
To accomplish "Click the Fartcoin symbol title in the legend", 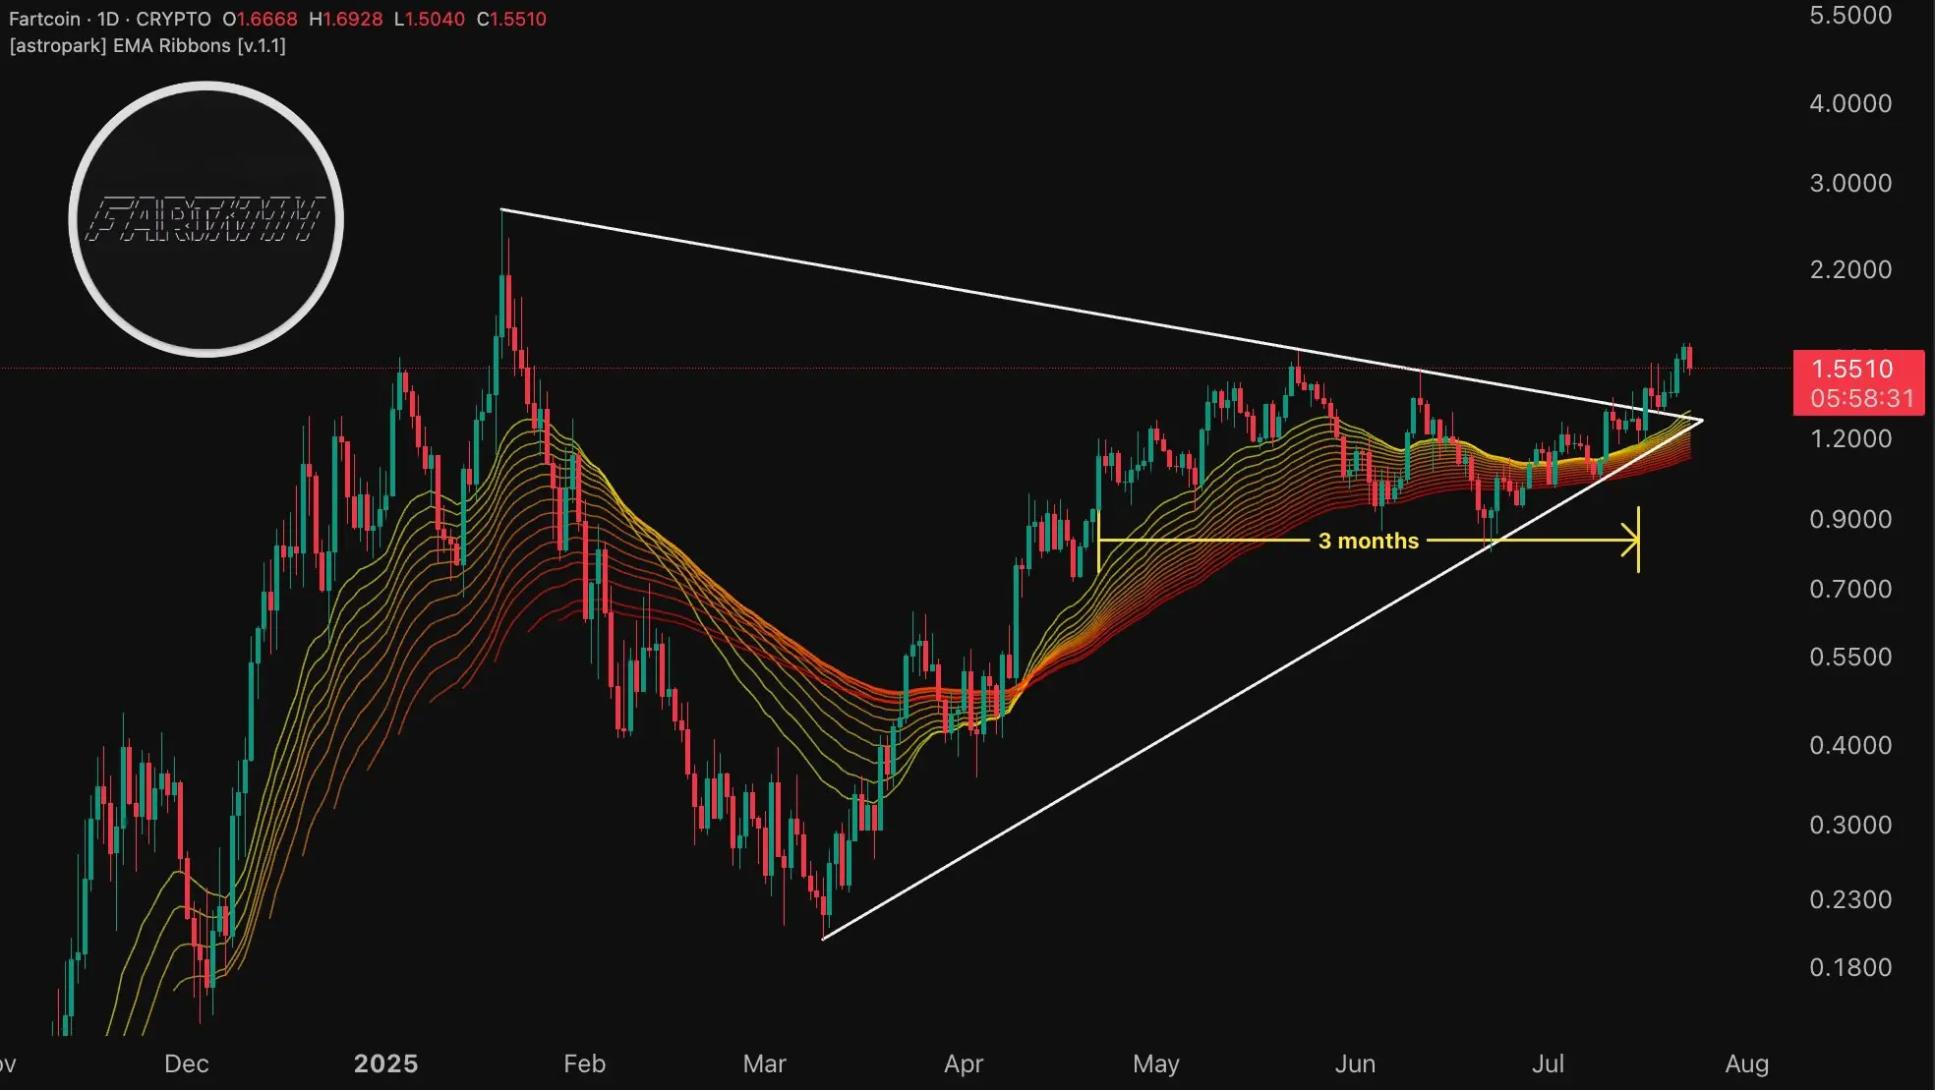I will 44,19.
